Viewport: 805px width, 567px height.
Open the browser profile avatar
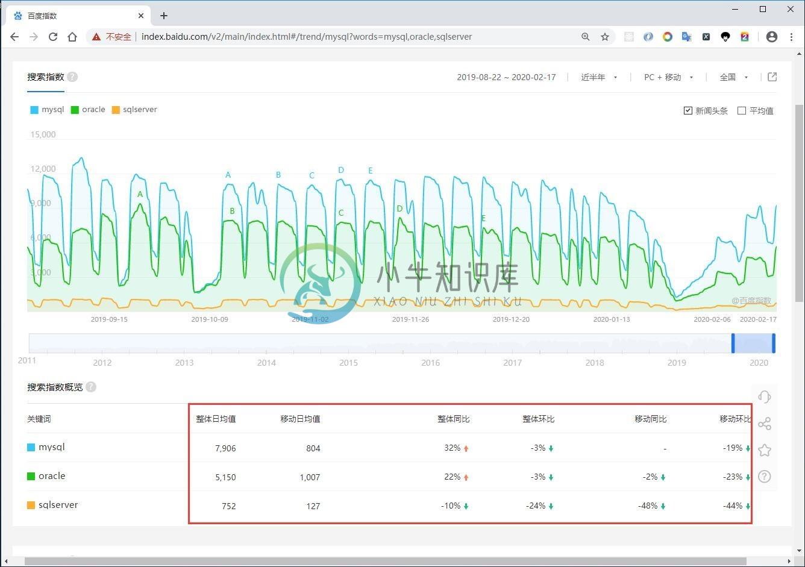pos(772,37)
